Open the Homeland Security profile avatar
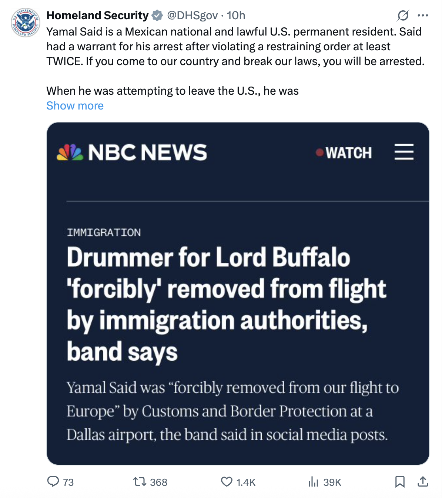This screenshot has width=442, height=498. [25, 23]
